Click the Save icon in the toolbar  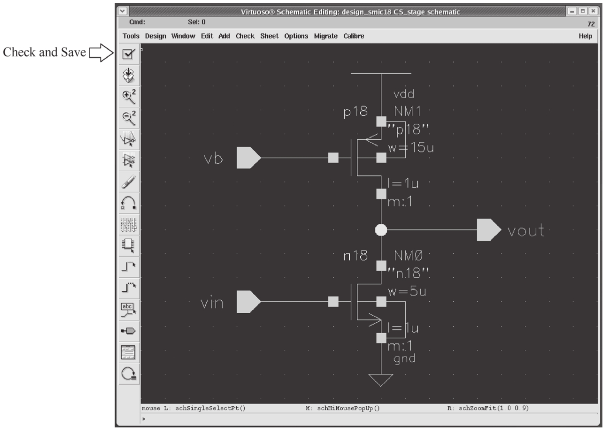[x=129, y=75]
